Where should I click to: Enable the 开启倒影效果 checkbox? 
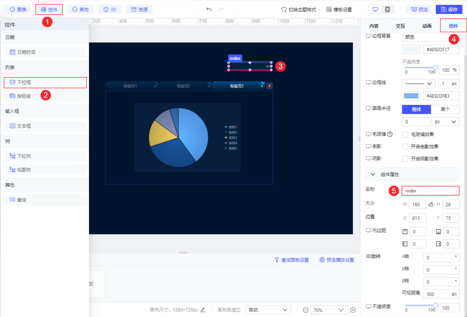(x=405, y=147)
